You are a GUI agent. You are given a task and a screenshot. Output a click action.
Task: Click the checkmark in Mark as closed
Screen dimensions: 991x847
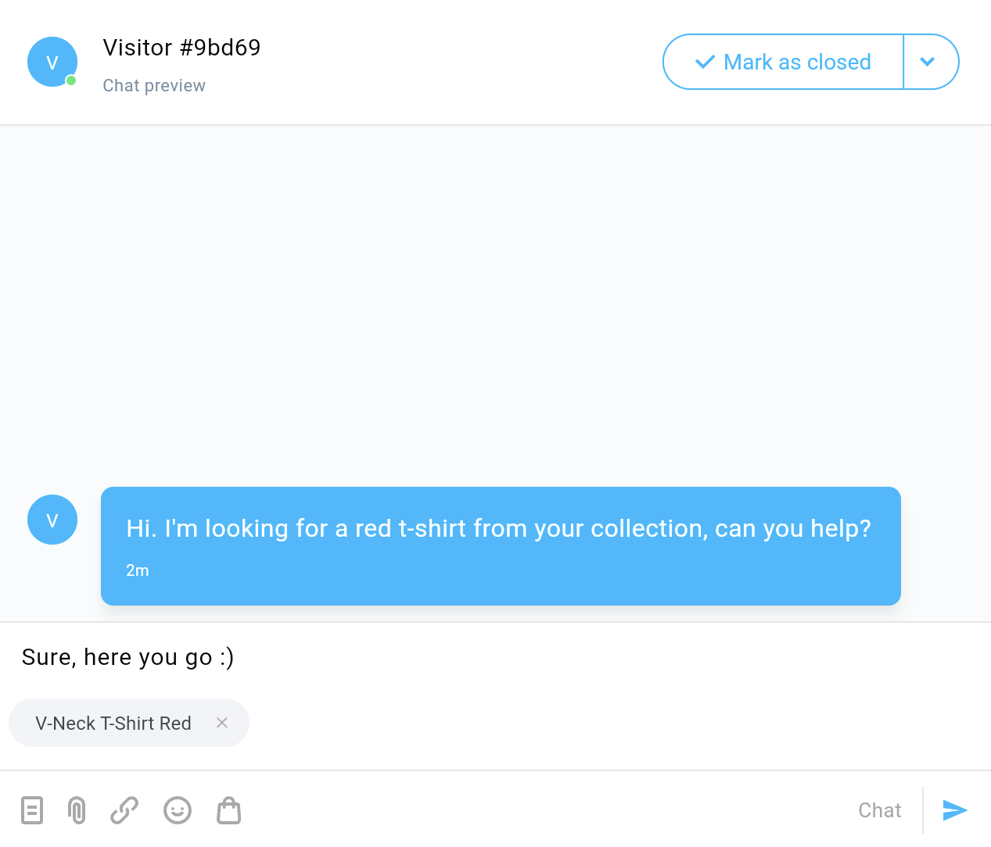pos(705,62)
